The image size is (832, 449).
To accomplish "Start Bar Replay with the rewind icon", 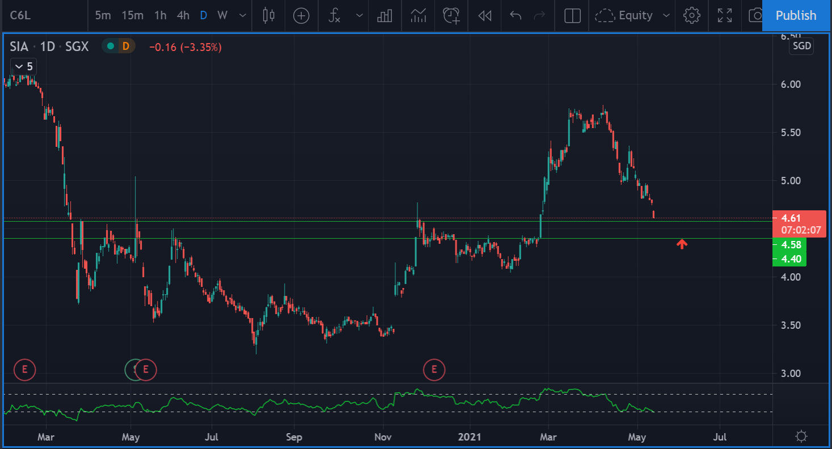I will [x=484, y=15].
